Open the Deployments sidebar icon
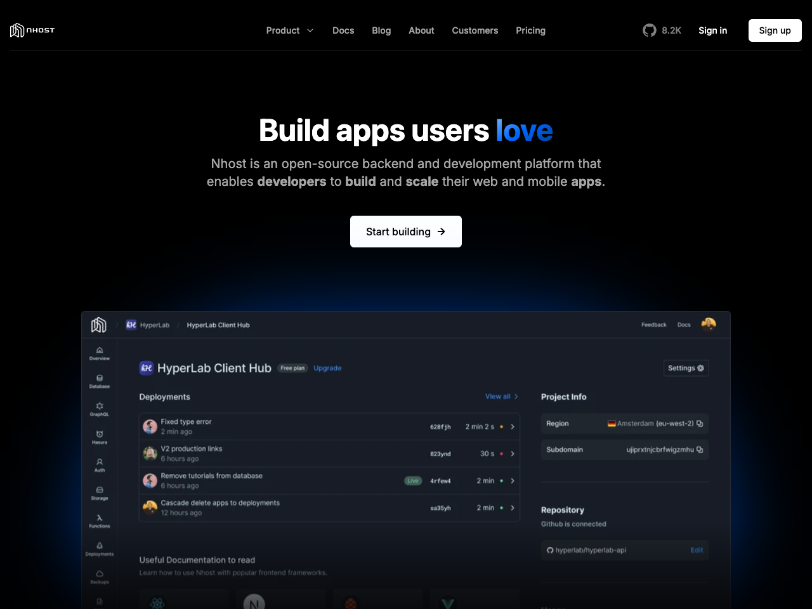Image resolution: width=812 pixels, height=609 pixels. click(100, 549)
